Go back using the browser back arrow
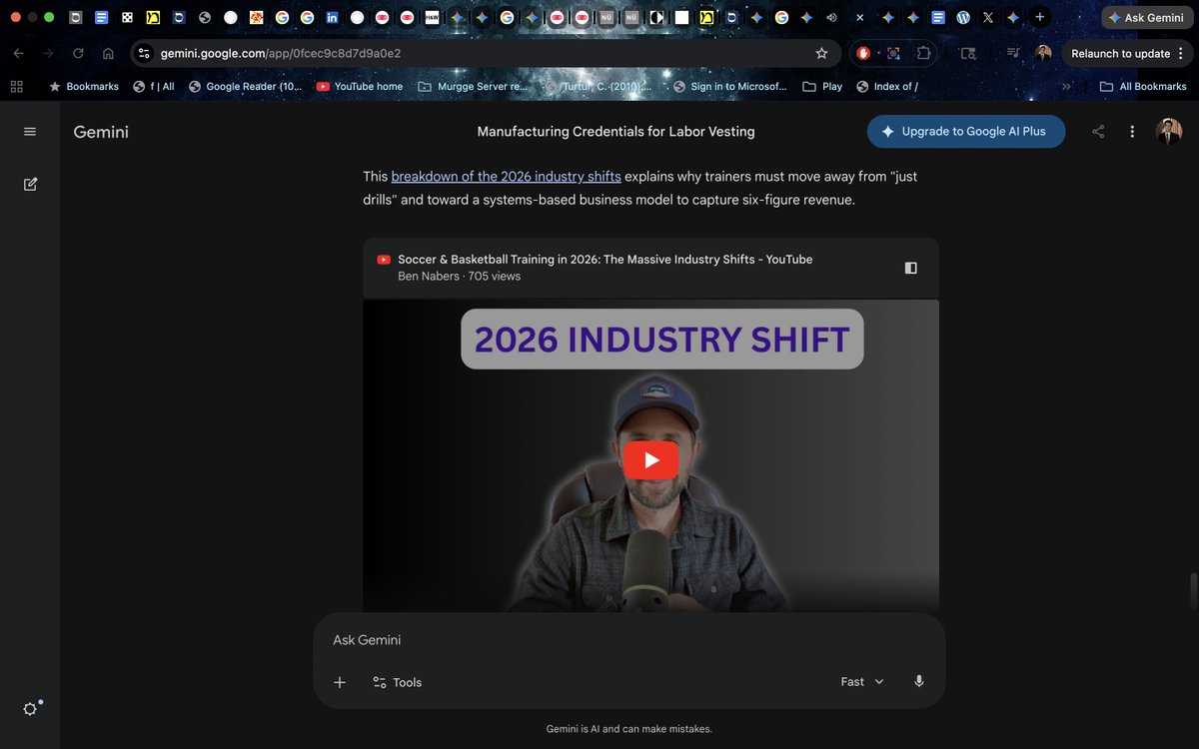 coord(18,53)
